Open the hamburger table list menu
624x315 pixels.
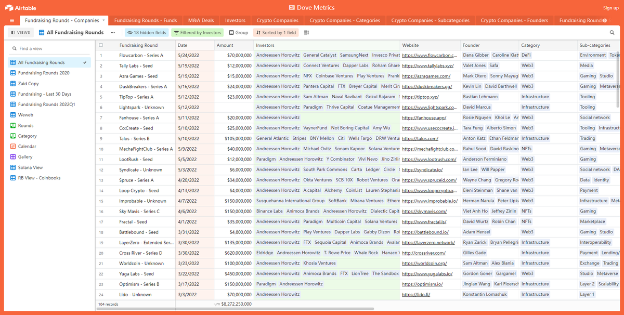[12, 20]
